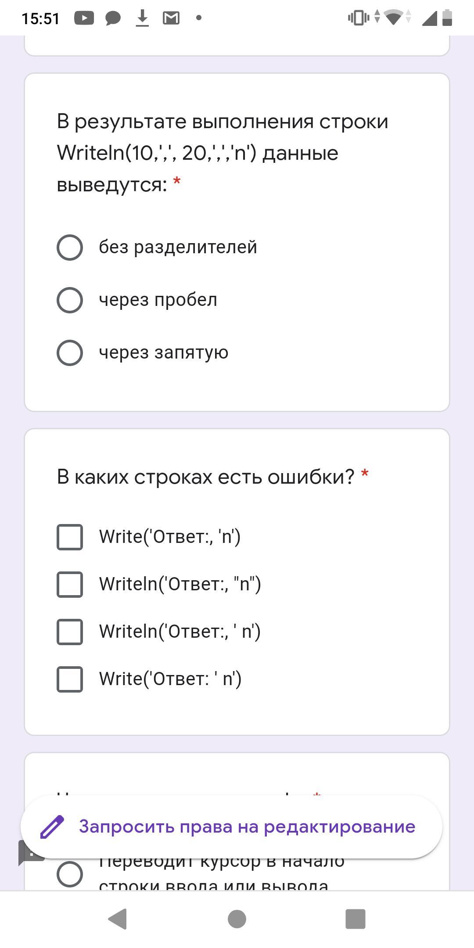The height and width of the screenshot is (948, 474).
Task: Tap the battery status icon
Action: (x=447, y=18)
